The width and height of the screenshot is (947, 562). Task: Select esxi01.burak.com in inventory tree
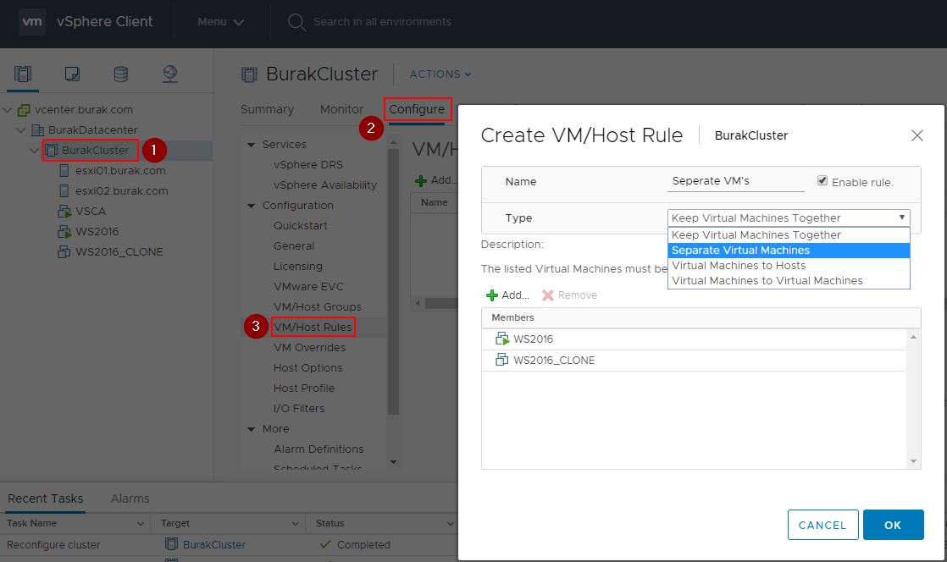120,171
